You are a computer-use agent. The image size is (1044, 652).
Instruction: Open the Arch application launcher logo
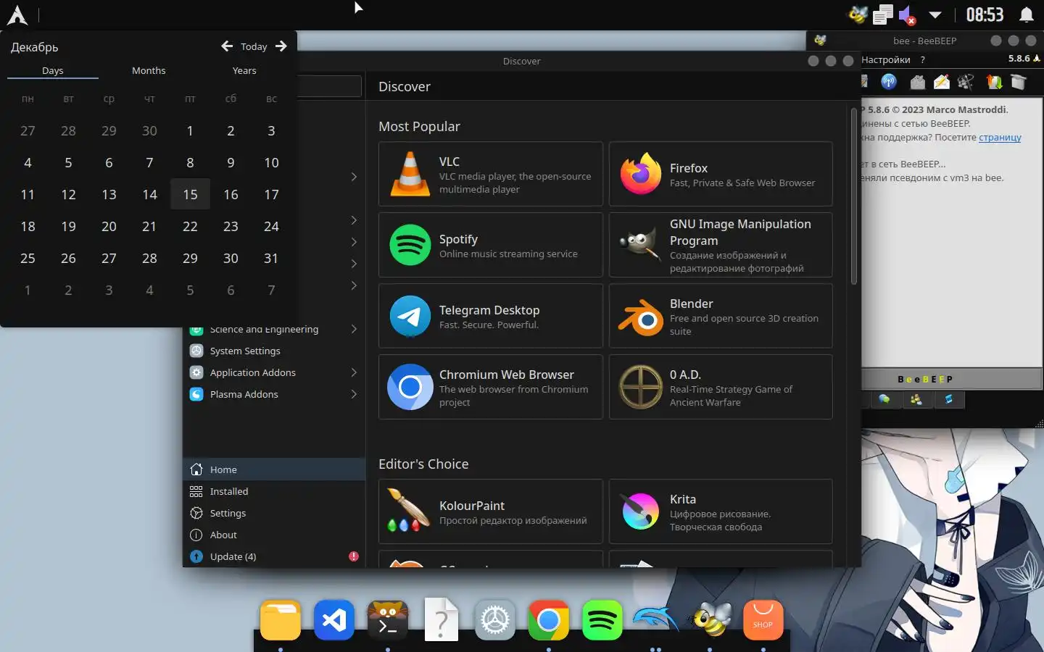coord(17,14)
